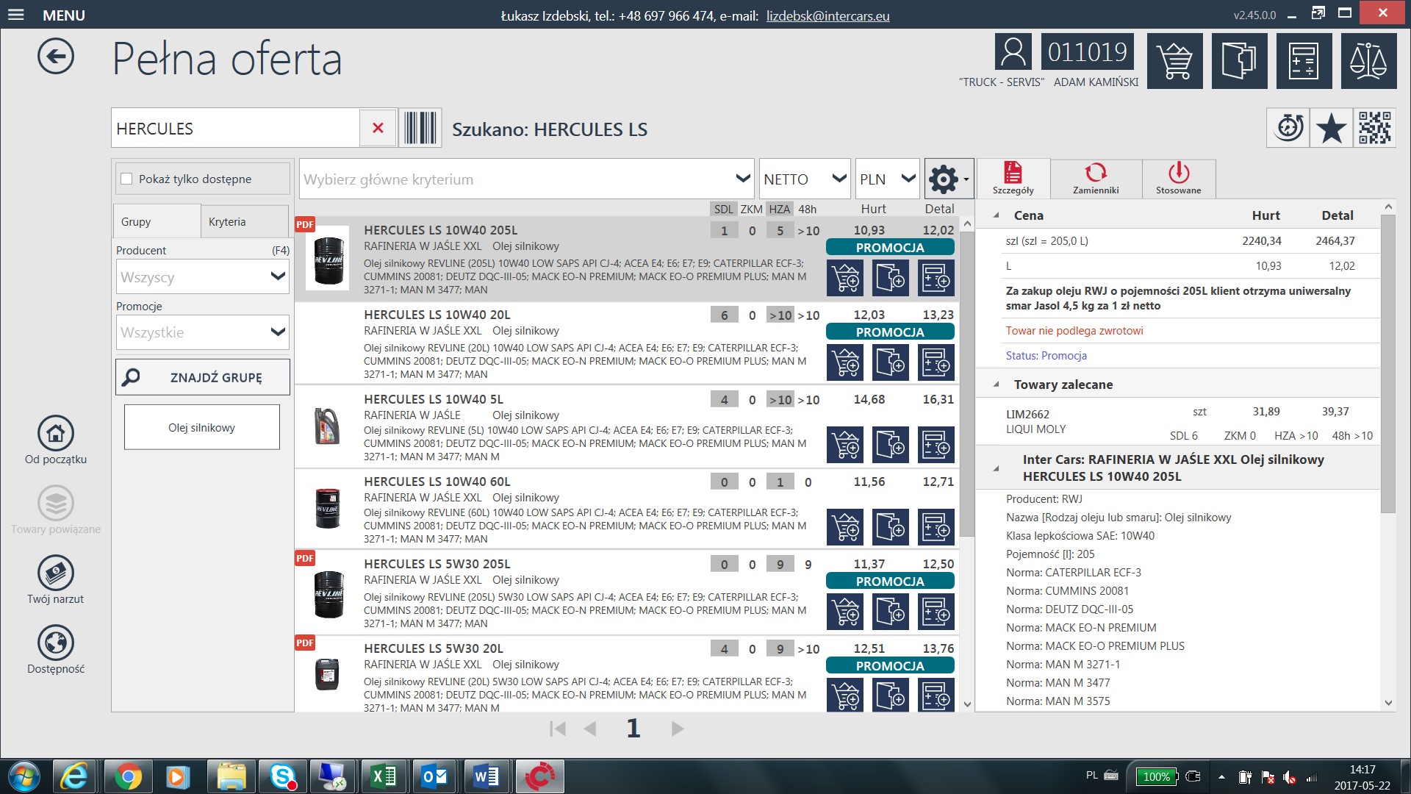1411x794 pixels.
Task: Add HERCULES LS 10W40 60L to cart
Action: tap(845, 527)
